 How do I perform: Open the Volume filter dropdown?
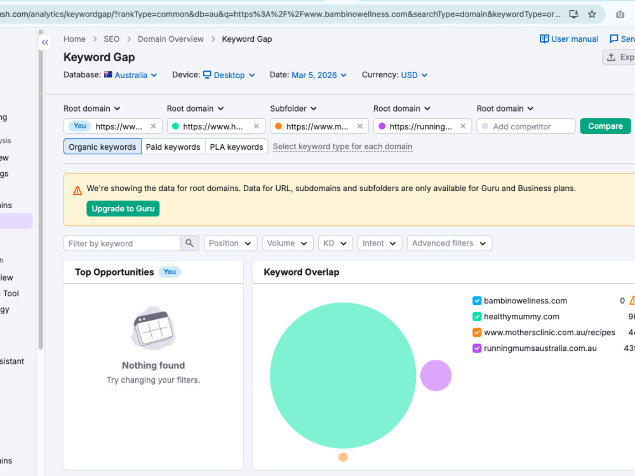click(x=287, y=243)
